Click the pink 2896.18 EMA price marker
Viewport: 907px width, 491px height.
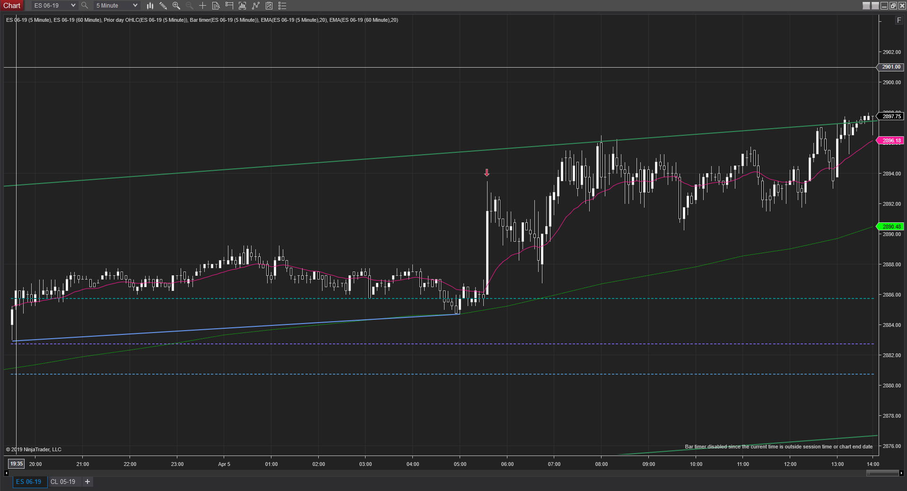coord(891,140)
